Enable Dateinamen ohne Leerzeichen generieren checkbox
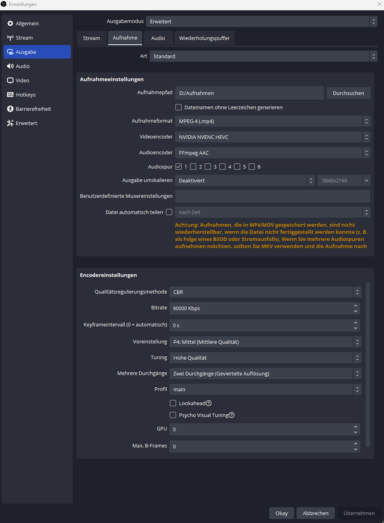384x523 pixels. pyautogui.click(x=179, y=107)
